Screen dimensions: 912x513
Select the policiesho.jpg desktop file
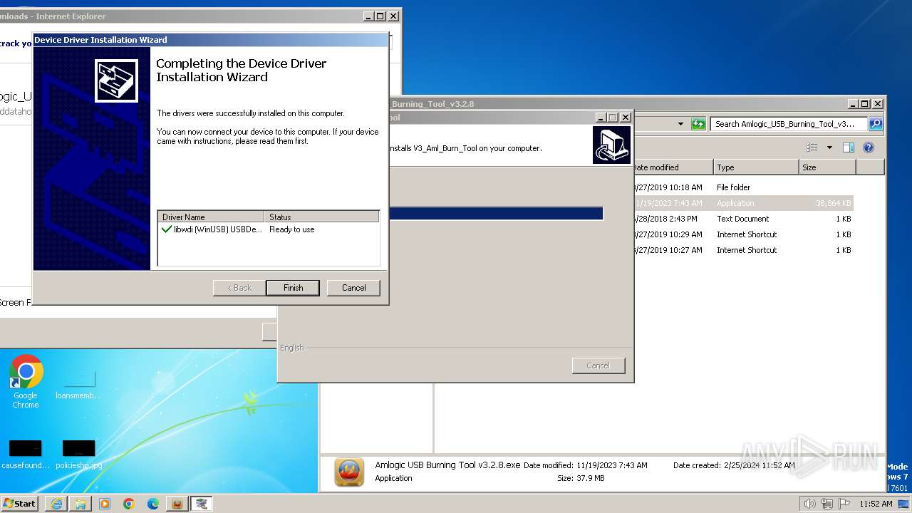pyautogui.click(x=78, y=455)
